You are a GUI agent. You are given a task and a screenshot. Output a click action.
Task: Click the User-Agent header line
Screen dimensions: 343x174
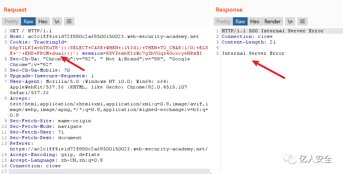(x=98, y=87)
